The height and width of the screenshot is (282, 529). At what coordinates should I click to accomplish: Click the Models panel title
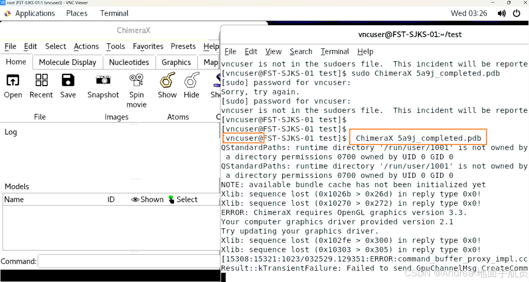point(17,186)
